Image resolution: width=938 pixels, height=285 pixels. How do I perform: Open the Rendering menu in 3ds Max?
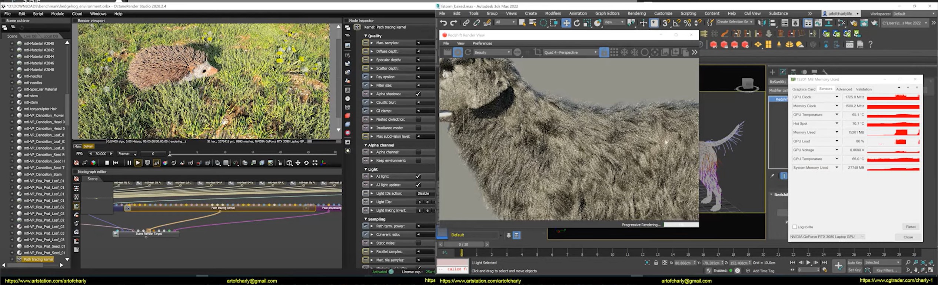coord(636,13)
